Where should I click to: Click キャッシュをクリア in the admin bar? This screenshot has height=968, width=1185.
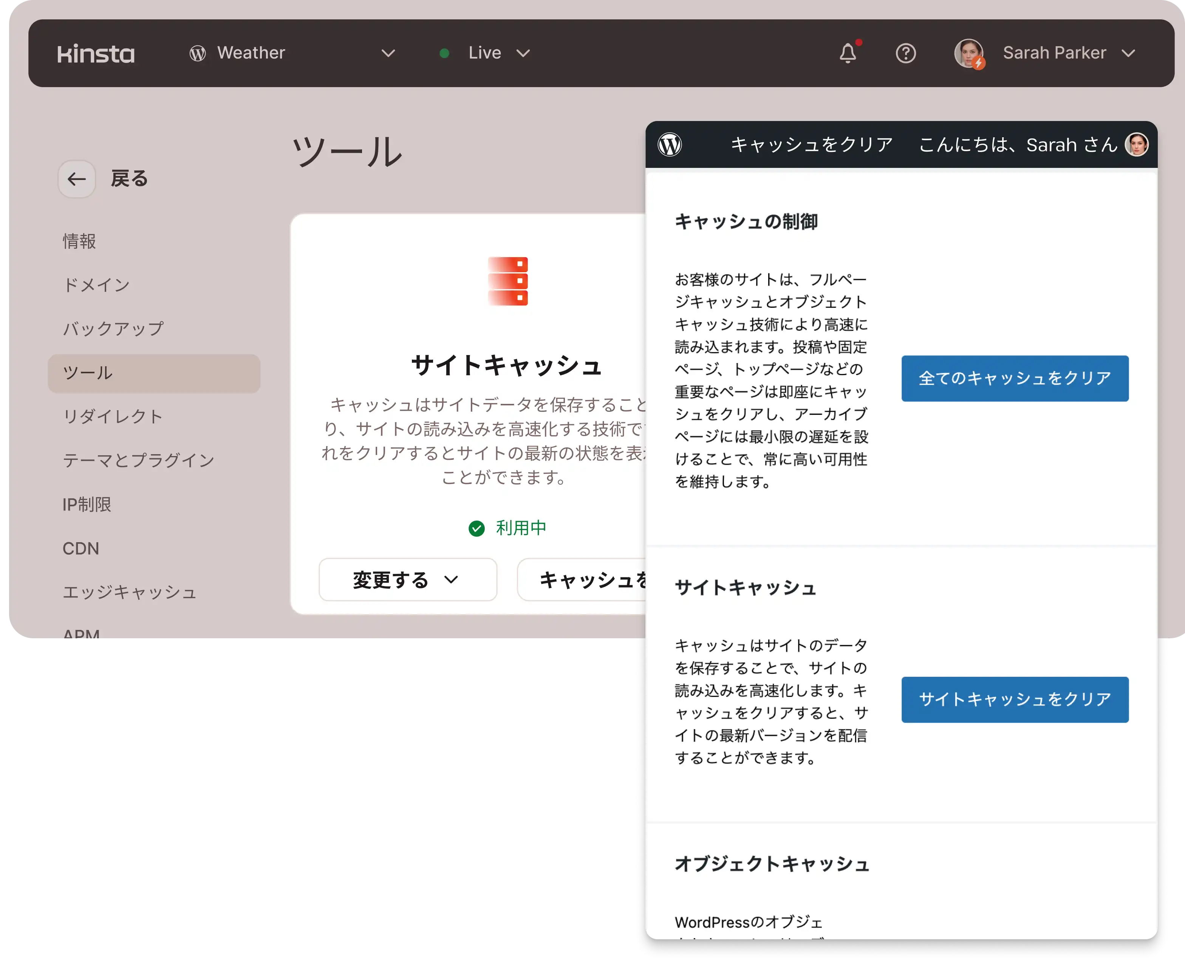pyautogui.click(x=811, y=145)
